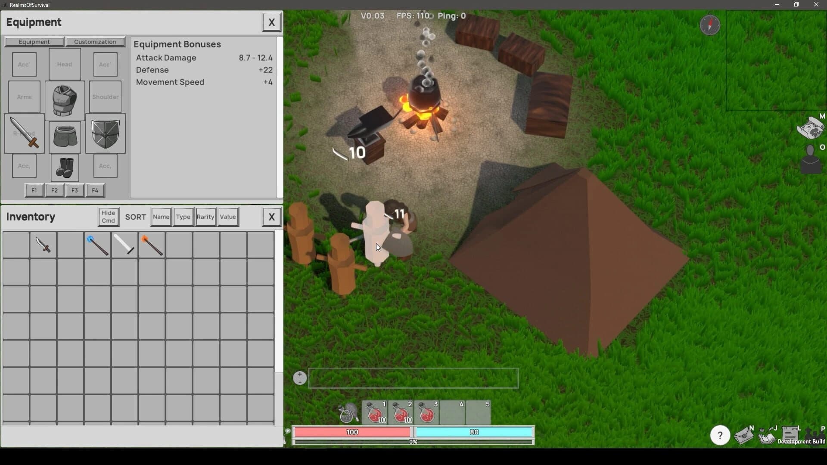Select the F1 equipment preset
Screen dimensions: 827x465
34,190
